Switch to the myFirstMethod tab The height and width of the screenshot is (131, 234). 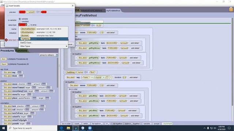tap(113, 11)
